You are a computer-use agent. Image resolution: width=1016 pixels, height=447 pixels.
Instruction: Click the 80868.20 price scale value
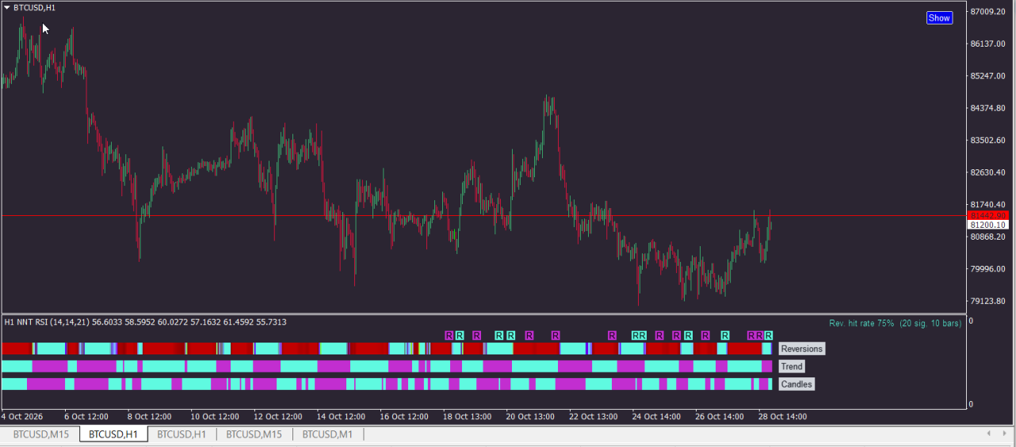point(987,237)
